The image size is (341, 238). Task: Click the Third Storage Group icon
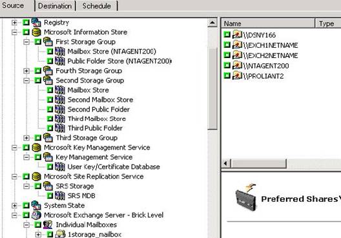48,137
